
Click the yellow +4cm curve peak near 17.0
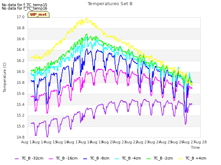(x=87, y=18)
